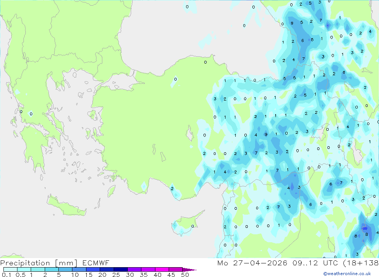The width and height of the screenshot is (379, 277).
Task: Select the medium blue swatch between 5 and 10
Action: (65, 269)
